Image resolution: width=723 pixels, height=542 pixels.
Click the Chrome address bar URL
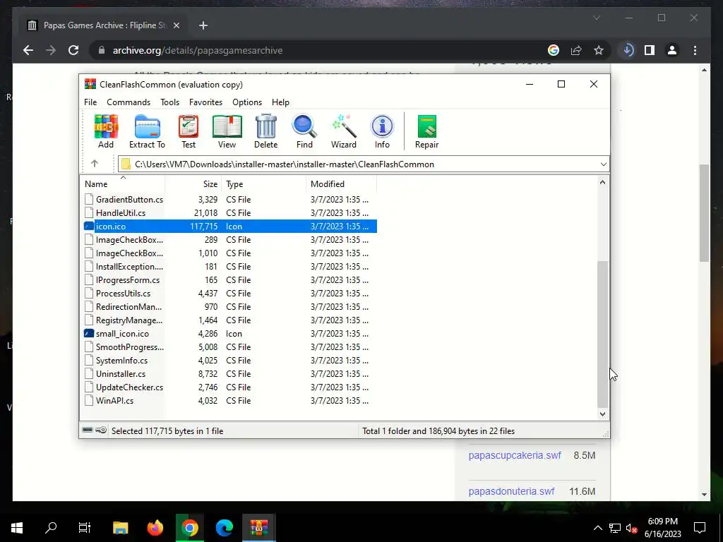tap(198, 50)
